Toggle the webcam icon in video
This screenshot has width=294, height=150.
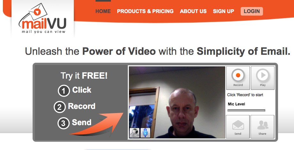coord(135,133)
